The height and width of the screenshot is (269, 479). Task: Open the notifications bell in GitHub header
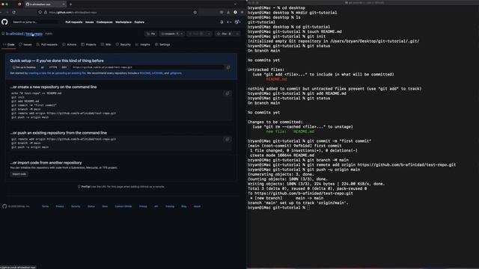pyautogui.click(x=222, y=22)
